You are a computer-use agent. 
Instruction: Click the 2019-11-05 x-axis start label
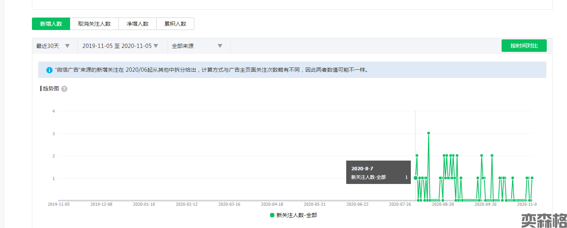point(58,204)
